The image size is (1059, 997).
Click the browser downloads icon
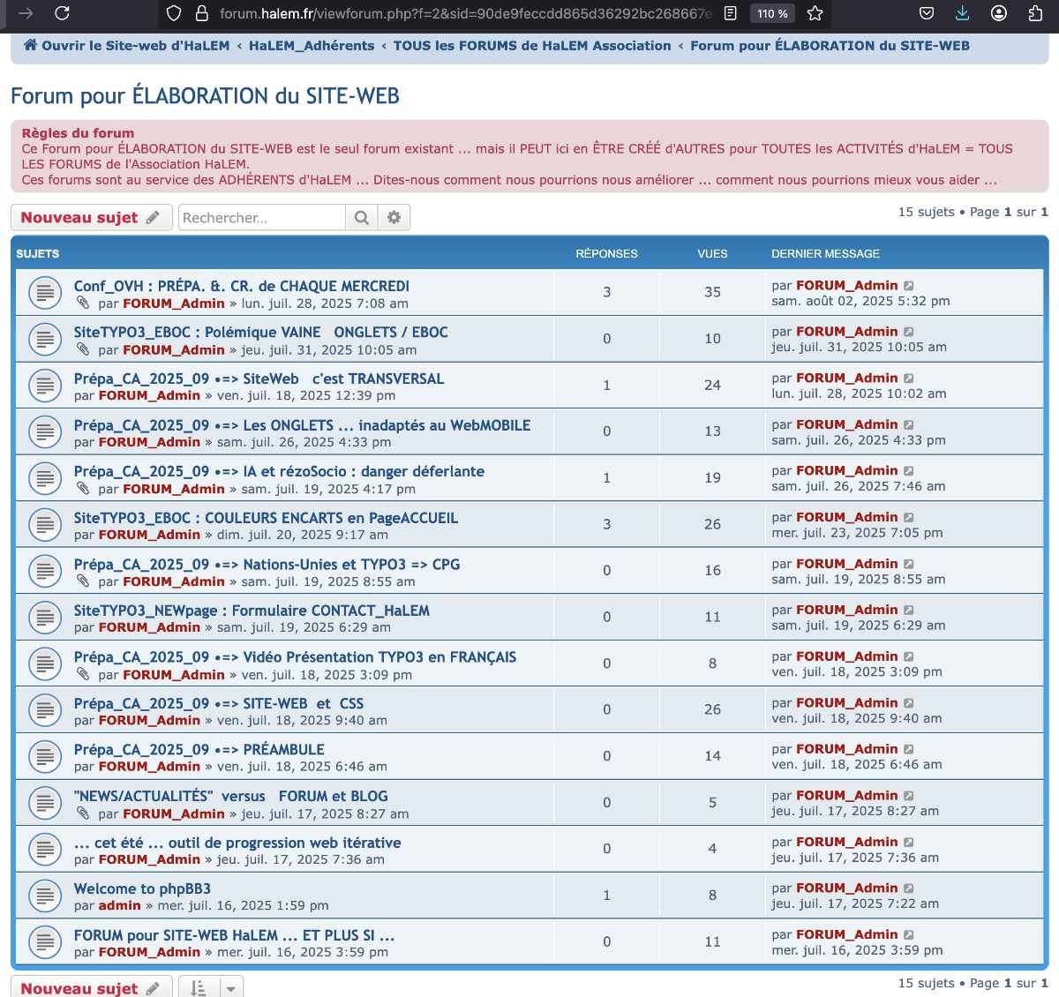click(962, 13)
